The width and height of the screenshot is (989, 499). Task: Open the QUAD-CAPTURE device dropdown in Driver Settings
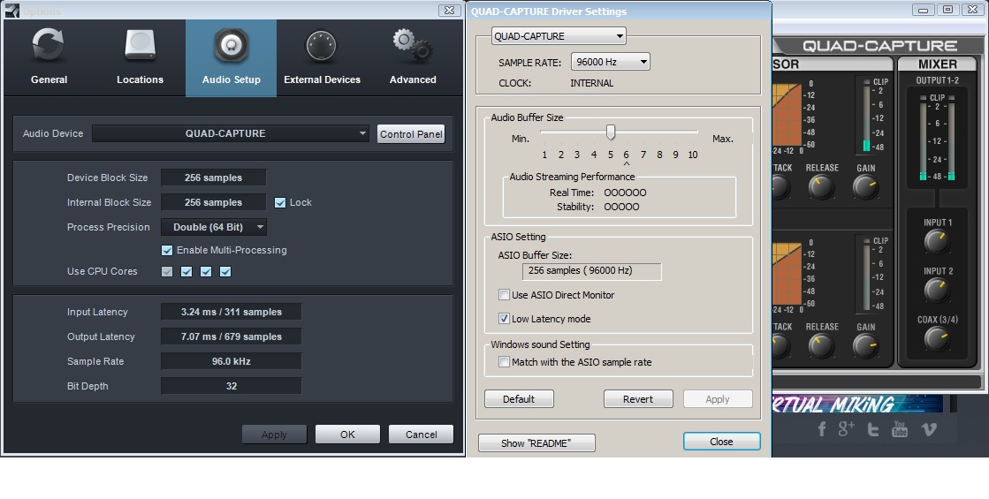click(x=559, y=36)
